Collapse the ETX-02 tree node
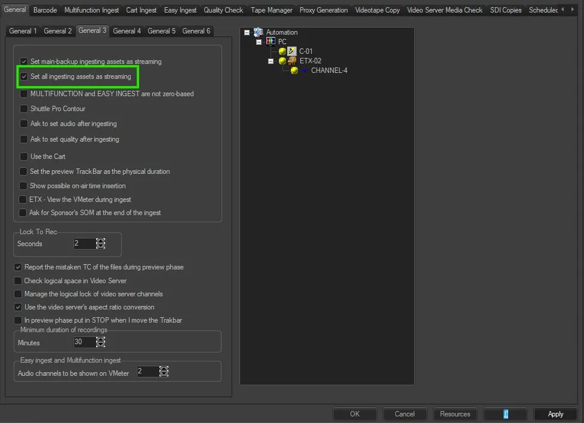The height and width of the screenshot is (423, 584). (x=271, y=61)
